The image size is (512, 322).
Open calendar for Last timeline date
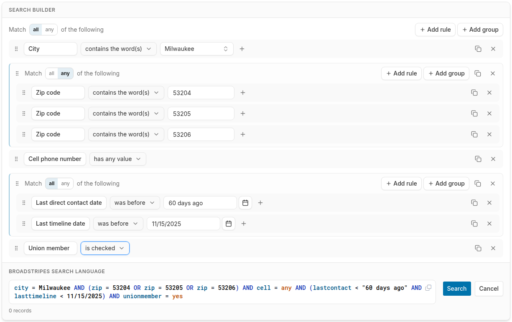click(x=229, y=224)
